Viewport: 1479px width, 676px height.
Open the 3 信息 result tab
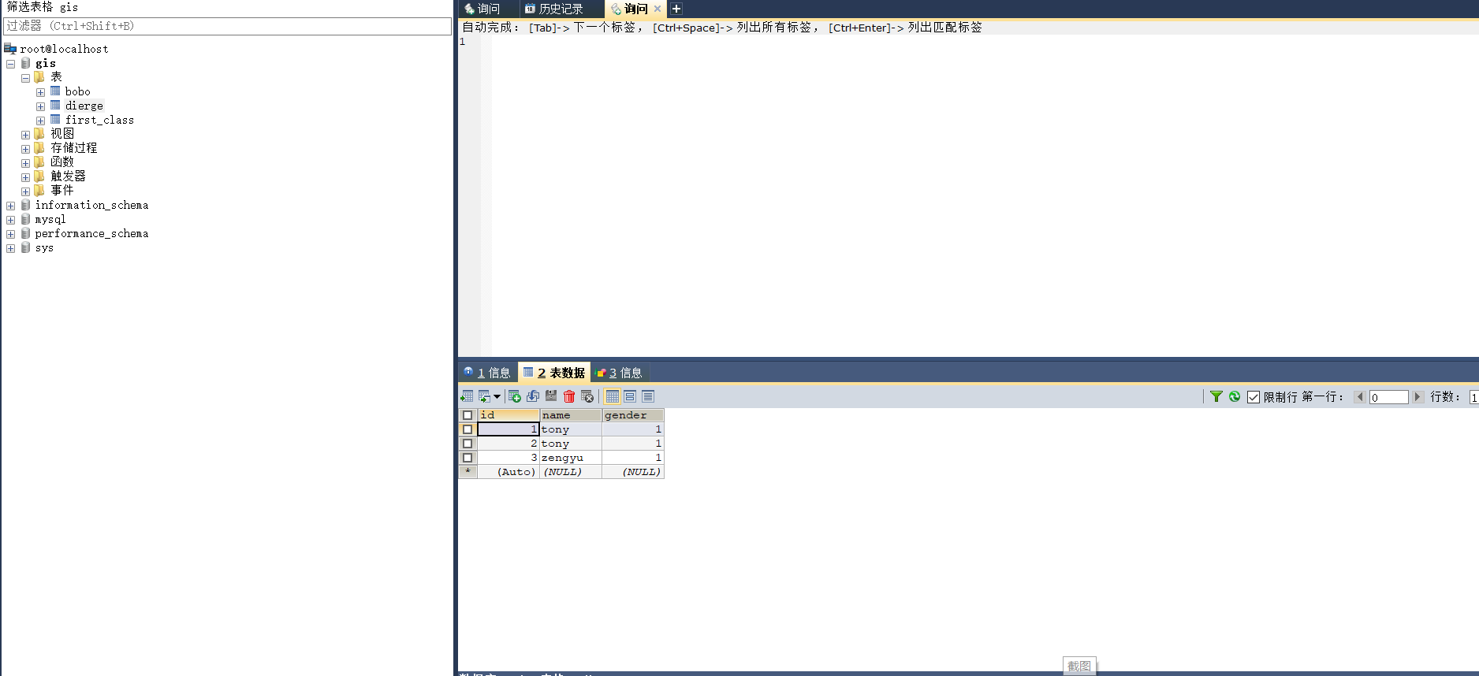619,373
